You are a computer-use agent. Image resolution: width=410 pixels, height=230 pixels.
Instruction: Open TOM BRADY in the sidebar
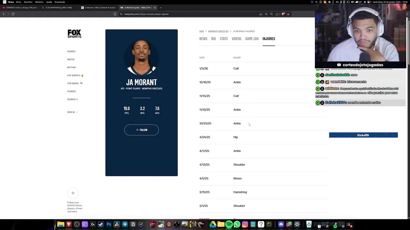[75, 83]
